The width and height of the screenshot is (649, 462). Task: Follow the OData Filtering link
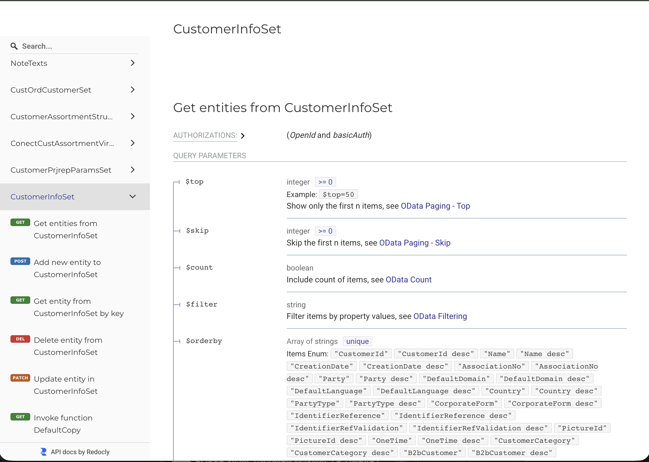tap(440, 316)
